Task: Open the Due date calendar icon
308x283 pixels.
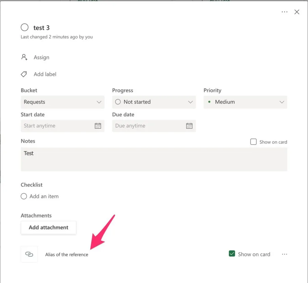Action: (x=189, y=126)
